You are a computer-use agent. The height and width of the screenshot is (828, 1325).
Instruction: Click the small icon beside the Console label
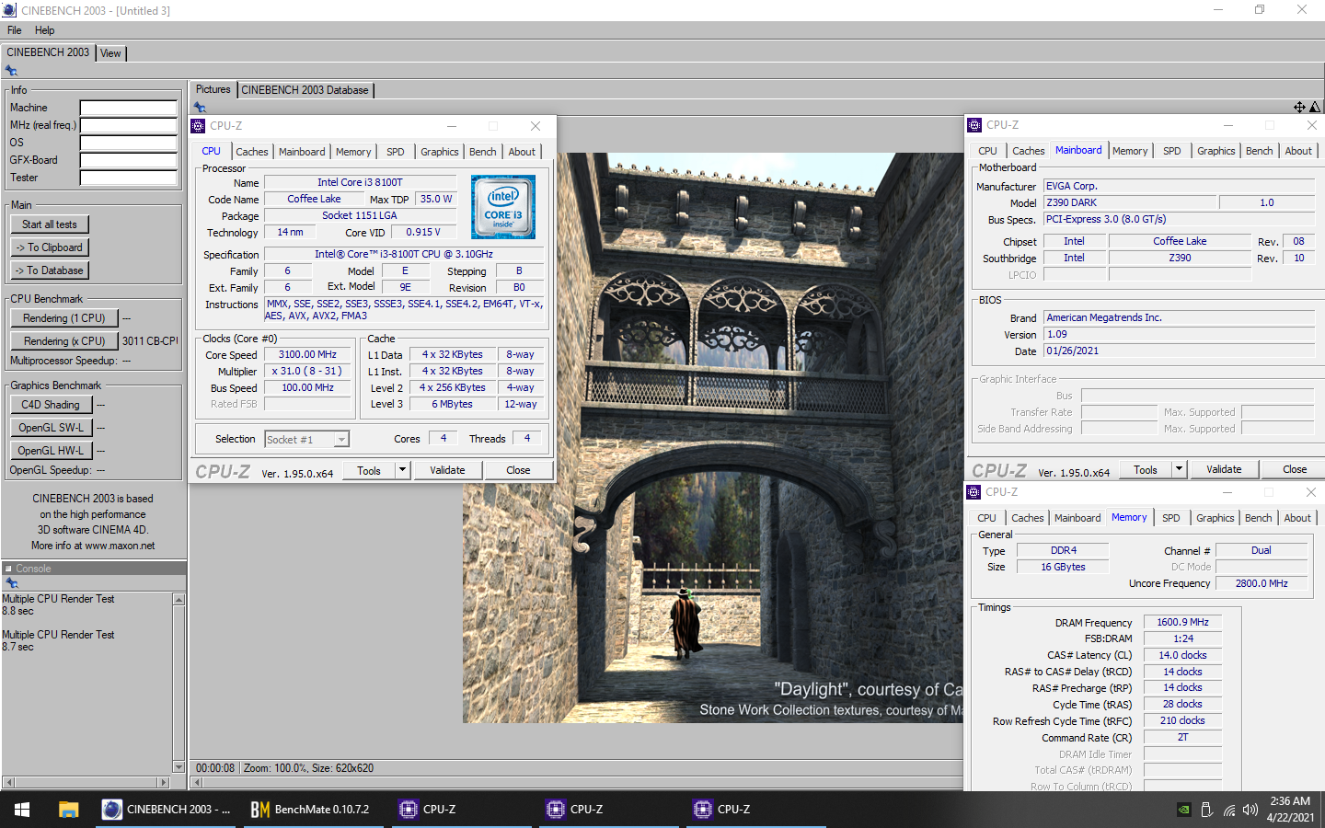(8, 569)
